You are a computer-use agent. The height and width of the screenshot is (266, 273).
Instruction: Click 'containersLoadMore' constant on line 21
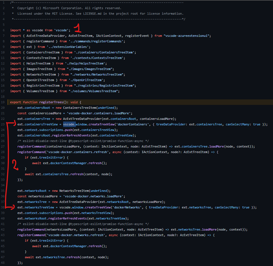(45, 113)
